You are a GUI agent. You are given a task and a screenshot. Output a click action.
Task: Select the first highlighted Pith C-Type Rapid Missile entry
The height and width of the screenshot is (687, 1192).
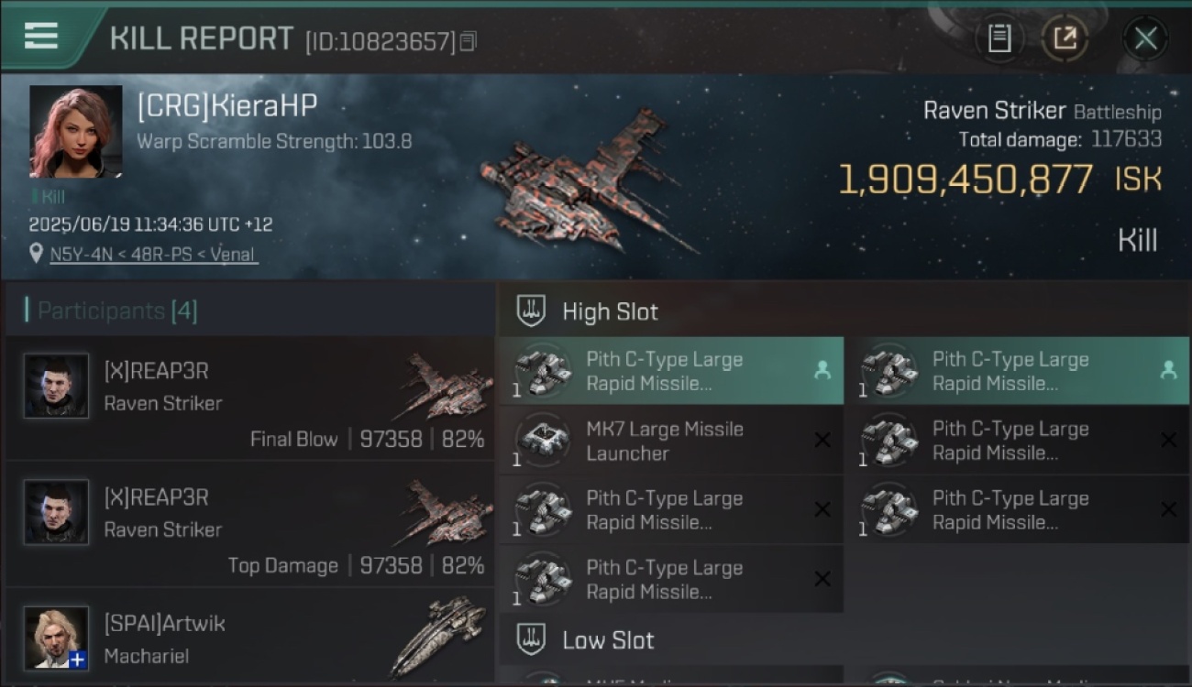point(670,371)
